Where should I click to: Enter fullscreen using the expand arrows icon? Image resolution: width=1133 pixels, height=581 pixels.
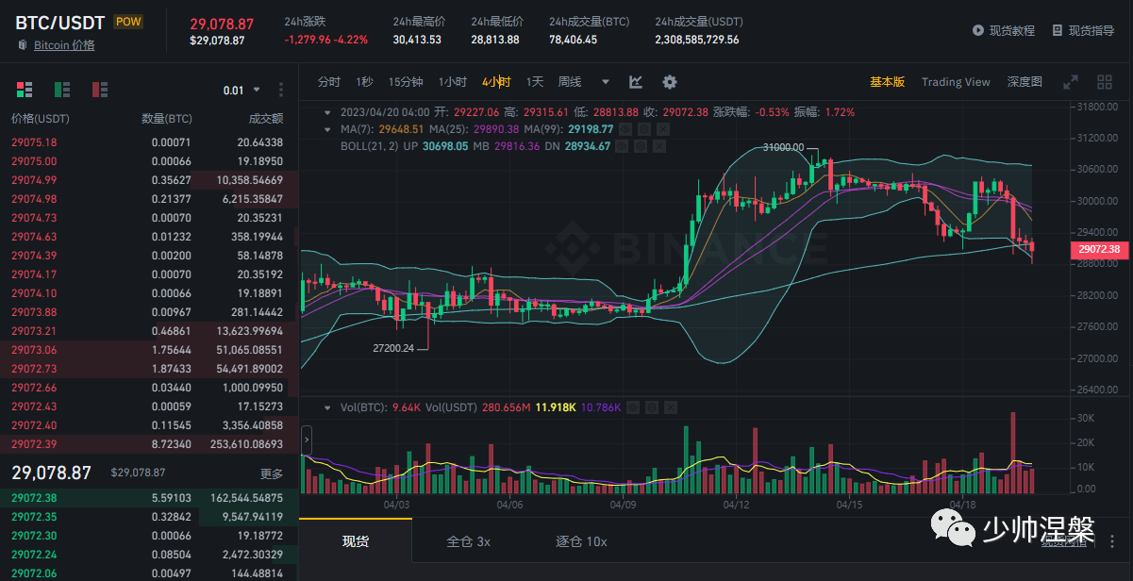click(x=1071, y=82)
